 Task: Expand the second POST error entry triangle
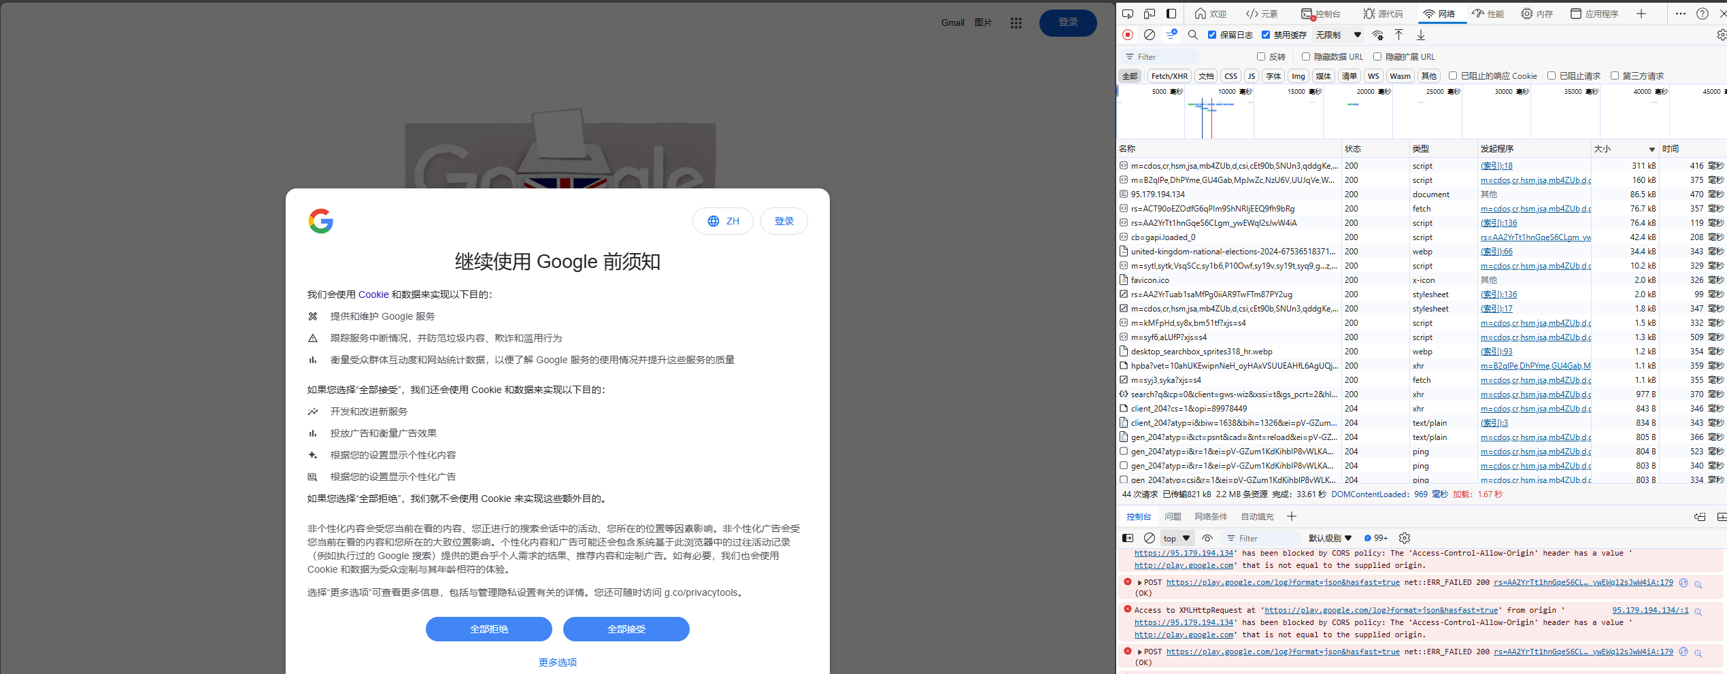[x=1139, y=652]
